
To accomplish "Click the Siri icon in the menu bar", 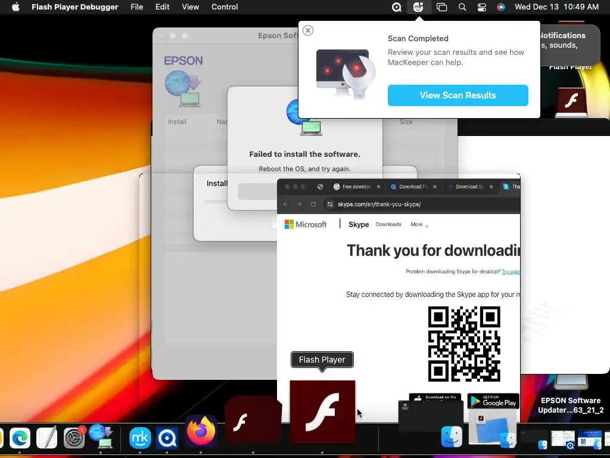I will click(500, 7).
